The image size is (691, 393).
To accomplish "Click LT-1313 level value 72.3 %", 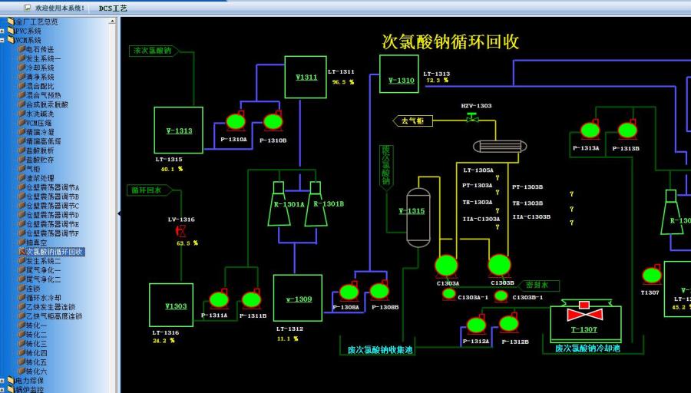I will 437,80.
